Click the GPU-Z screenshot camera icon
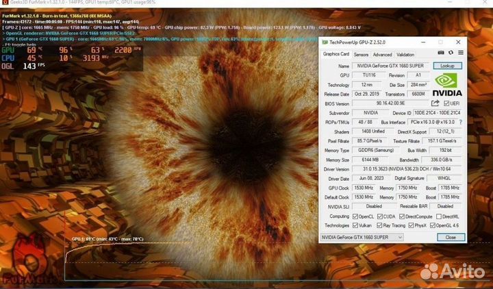The height and width of the screenshot is (289, 493). [x=441, y=53]
